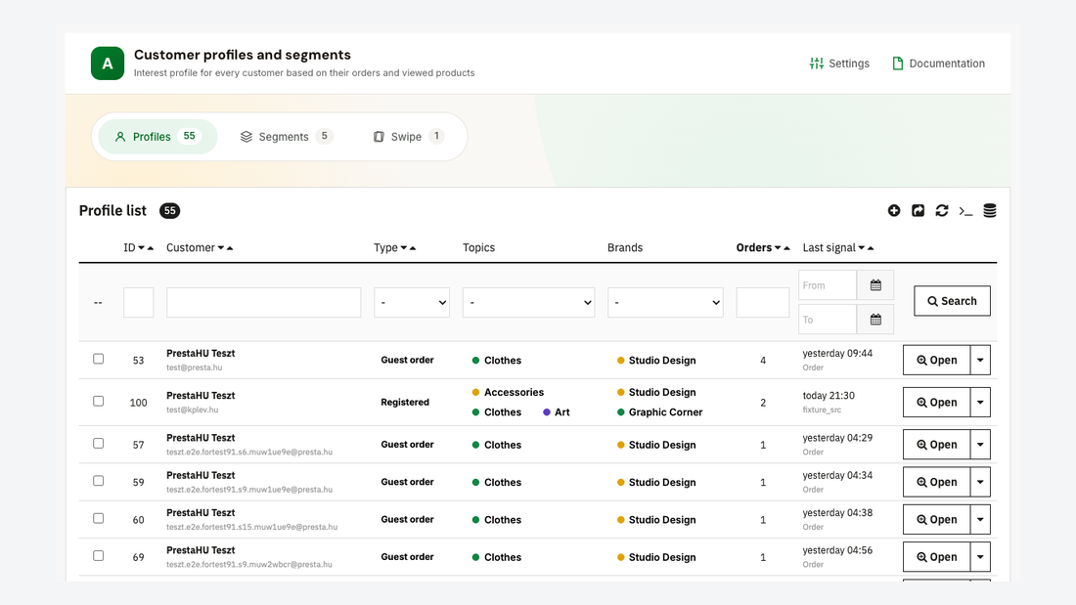Switch to the Swipe tab
This screenshot has width=1076, height=605.
pyautogui.click(x=409, y=137)
